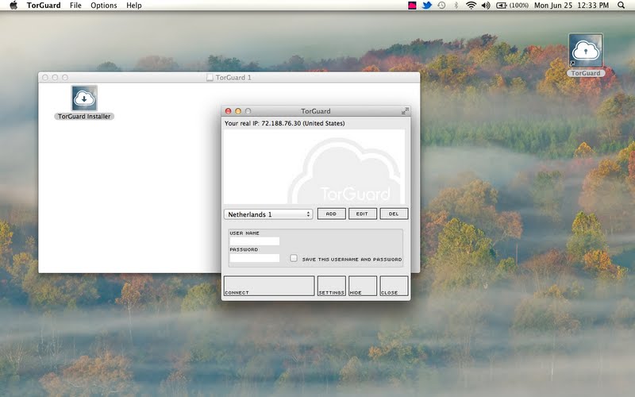Click the Connect button

coord(269,286)
